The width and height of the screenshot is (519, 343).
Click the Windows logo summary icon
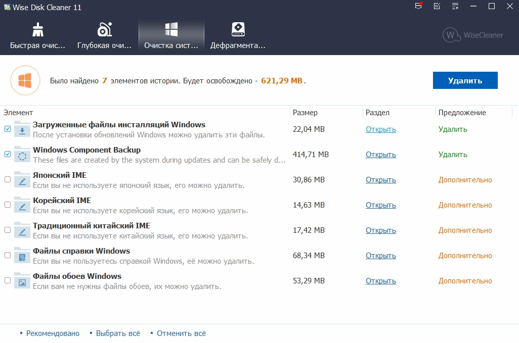(x=25, y=80)
